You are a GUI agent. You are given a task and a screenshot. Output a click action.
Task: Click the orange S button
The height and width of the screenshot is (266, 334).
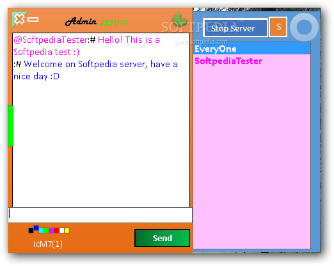[278, 27]
